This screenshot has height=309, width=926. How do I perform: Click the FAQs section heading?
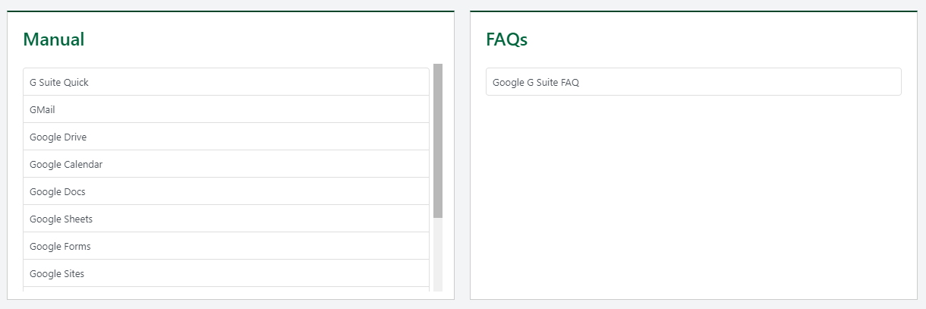[506, 39]
